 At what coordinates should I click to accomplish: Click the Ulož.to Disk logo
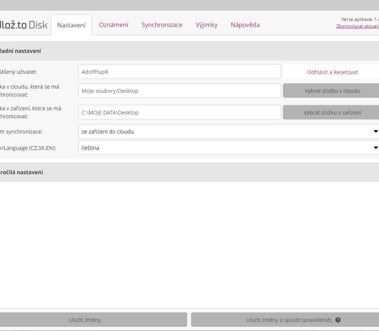[23, 25]
